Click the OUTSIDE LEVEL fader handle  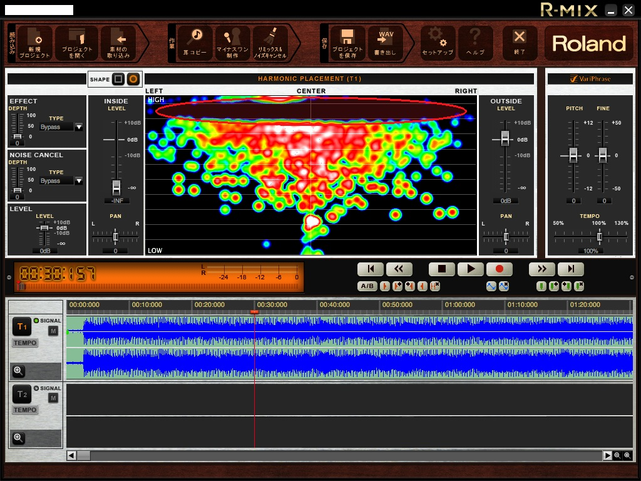click(x=505, y=138)
